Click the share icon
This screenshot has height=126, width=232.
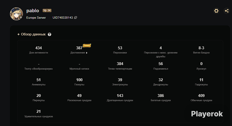coord(227,11)
